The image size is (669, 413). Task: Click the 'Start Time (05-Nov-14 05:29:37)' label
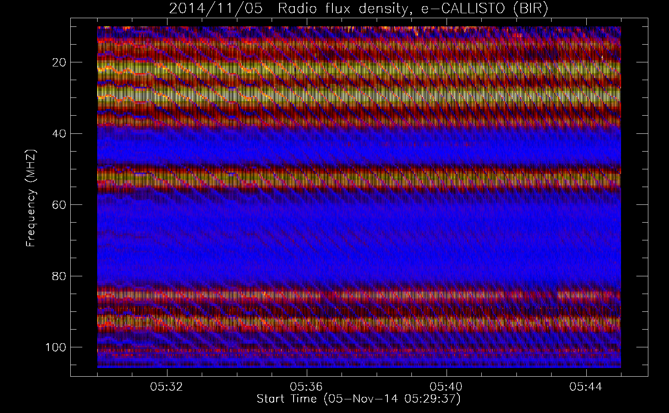click(x=358, y=399)
